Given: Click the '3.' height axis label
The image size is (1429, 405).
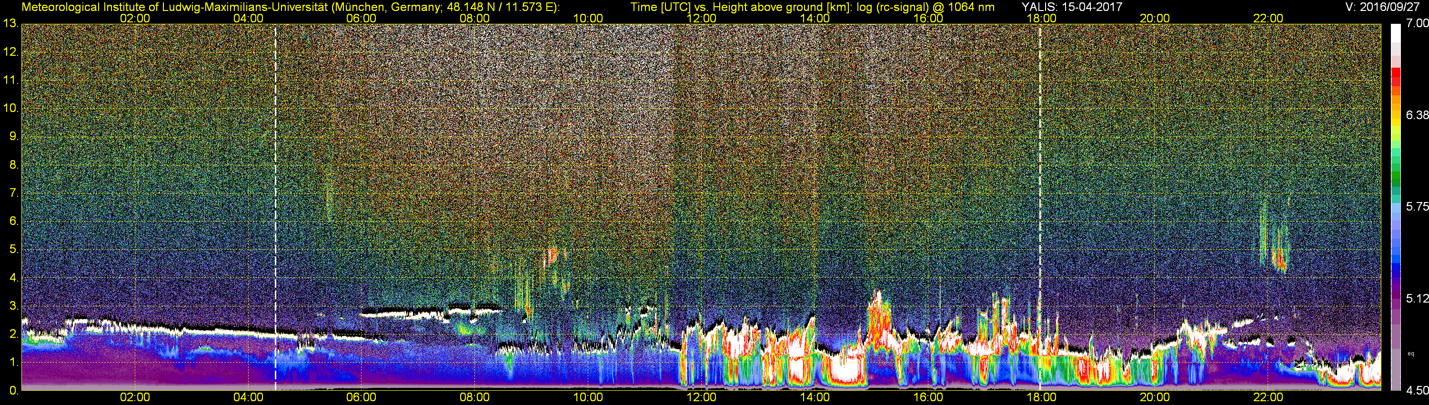Looking at the screenshot, I should click(14, 306).
